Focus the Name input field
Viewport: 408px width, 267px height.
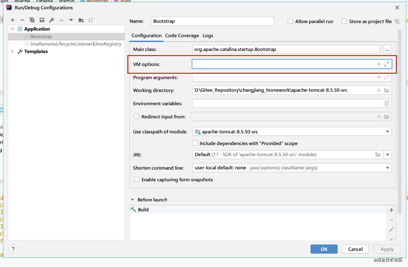click(x=213, y=21)
